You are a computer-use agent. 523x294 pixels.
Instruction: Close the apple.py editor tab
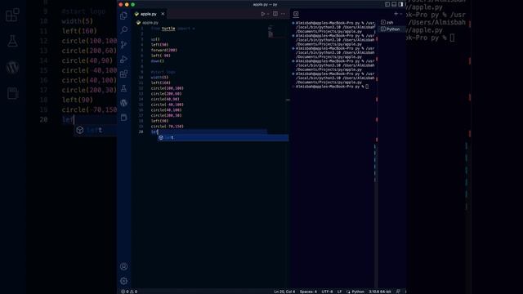coord(163,14)
